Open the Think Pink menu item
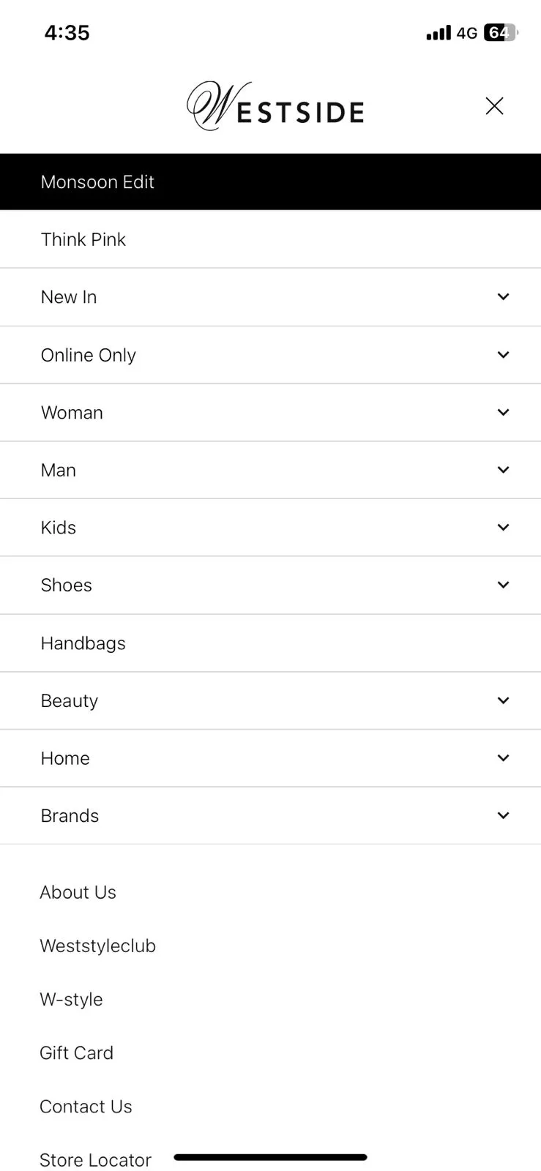The width and height of the screenshot is (541, 1171). click(x=270, y=239)
